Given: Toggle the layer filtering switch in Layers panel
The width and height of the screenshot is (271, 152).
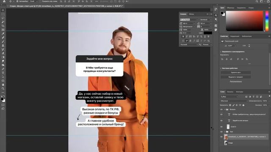Looking at the screenshot, I should pos(269,96).
